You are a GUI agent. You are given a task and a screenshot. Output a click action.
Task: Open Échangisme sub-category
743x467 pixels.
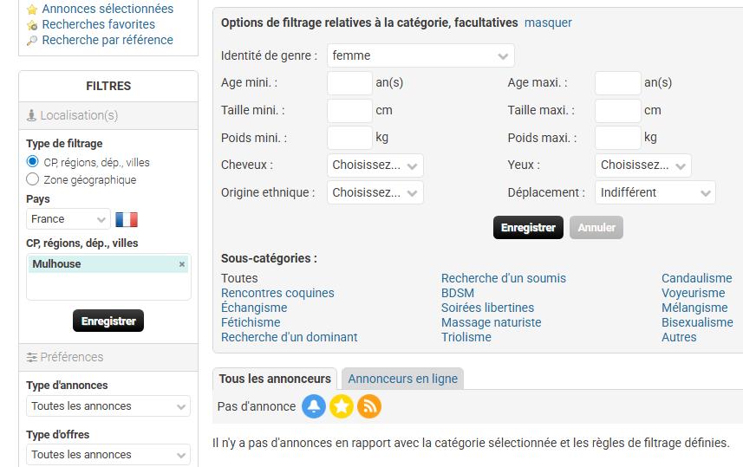(x=254, y=308)
